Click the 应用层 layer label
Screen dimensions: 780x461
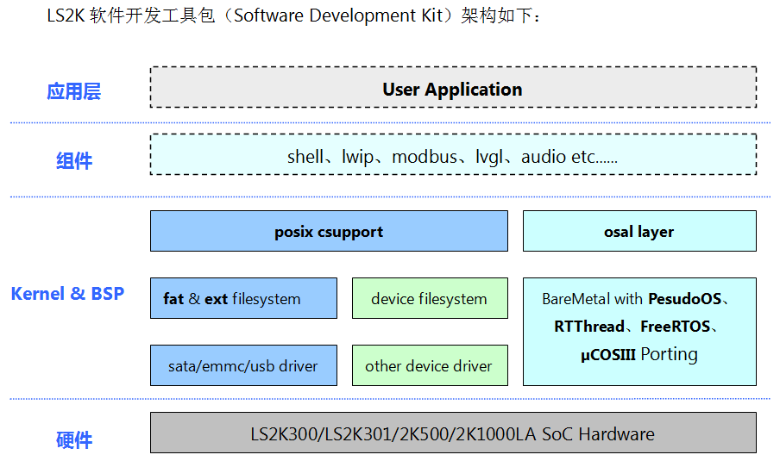pyautogui.click(x=73, y=92)
